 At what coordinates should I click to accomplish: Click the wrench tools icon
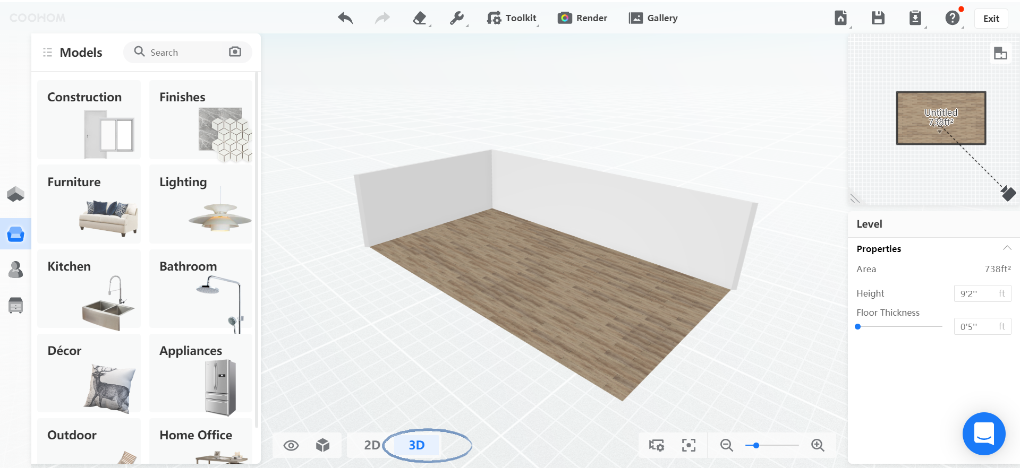(x=457, y=18)
